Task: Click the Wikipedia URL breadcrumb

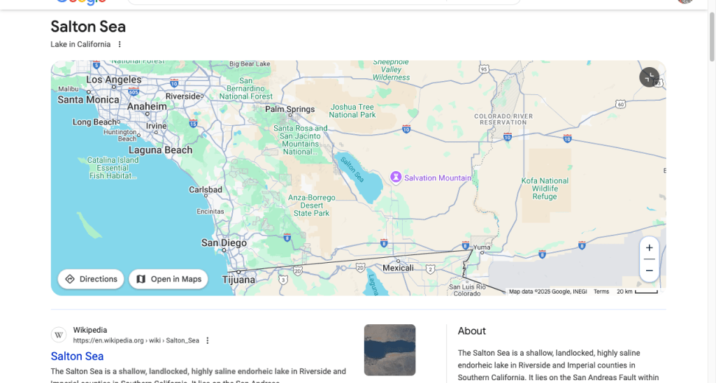Action: point(136,341)
